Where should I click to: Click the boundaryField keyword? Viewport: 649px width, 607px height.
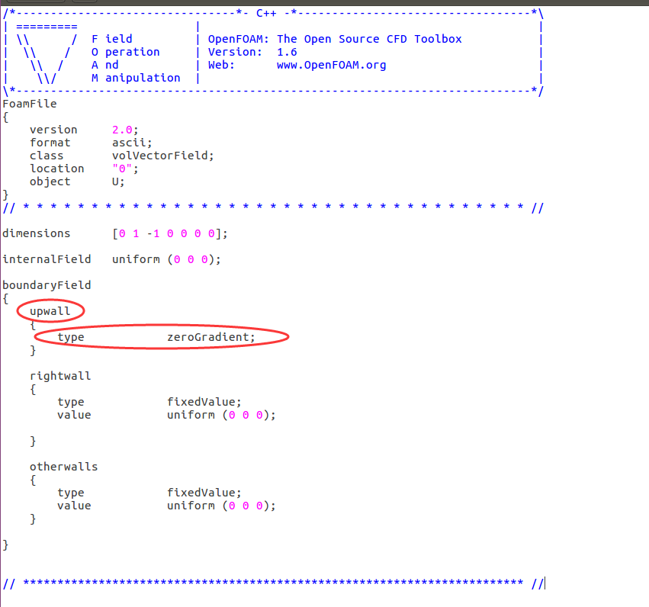point(47,285)
